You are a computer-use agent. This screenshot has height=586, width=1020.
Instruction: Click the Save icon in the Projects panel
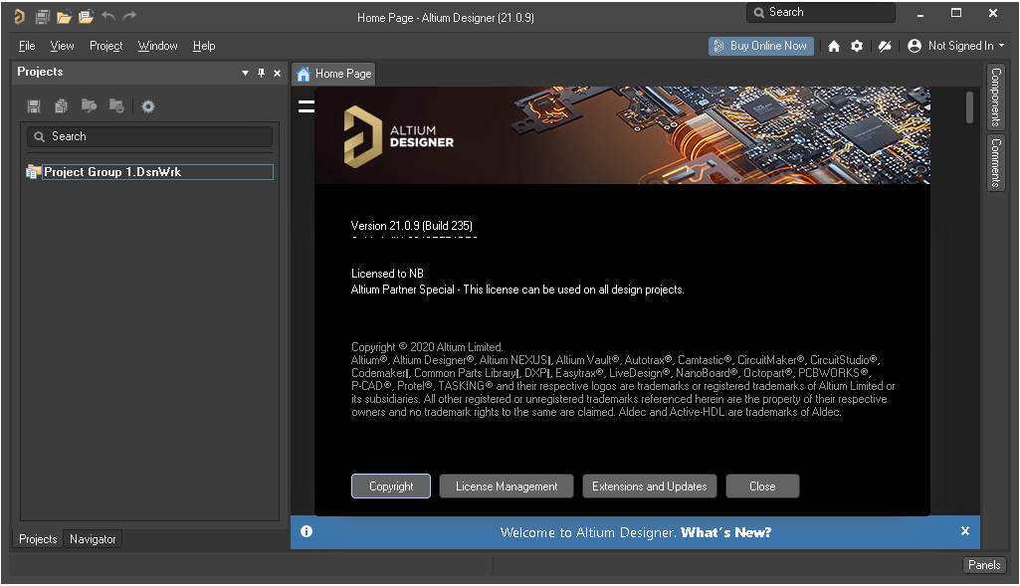[34, 106]
